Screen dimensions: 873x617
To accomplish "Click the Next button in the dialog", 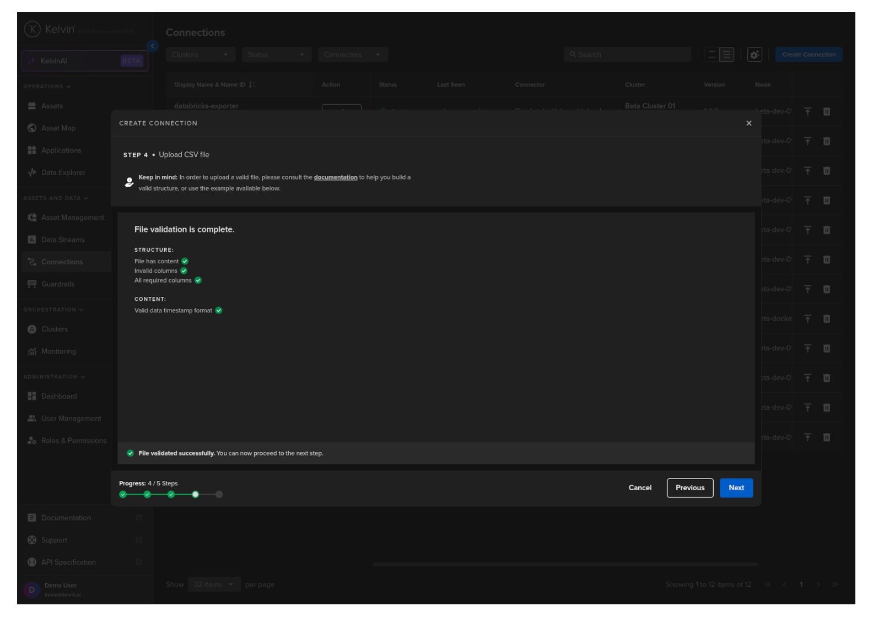I will pyautogui.click(x=736, y=488).
